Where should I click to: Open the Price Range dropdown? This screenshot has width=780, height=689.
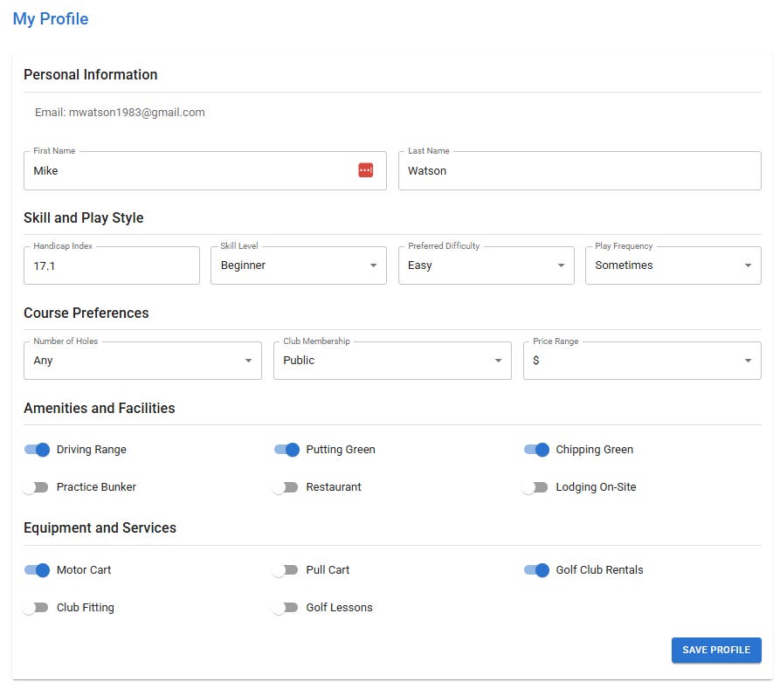pos(642,361)
